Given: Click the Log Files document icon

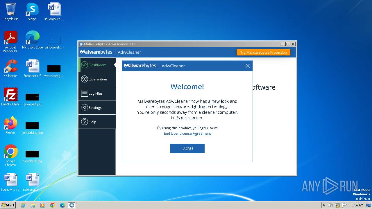Looking at the screenshot, I should click(84, 93).
